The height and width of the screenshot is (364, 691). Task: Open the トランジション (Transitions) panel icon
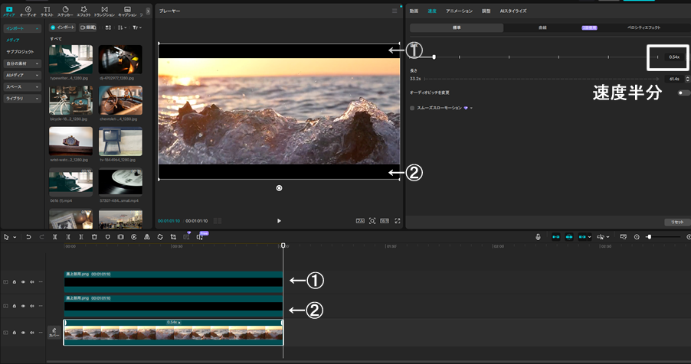click(105, 11)
